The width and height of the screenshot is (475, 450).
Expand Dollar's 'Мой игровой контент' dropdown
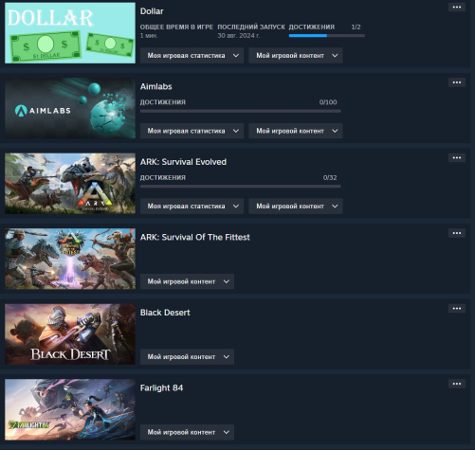point(296,56)
